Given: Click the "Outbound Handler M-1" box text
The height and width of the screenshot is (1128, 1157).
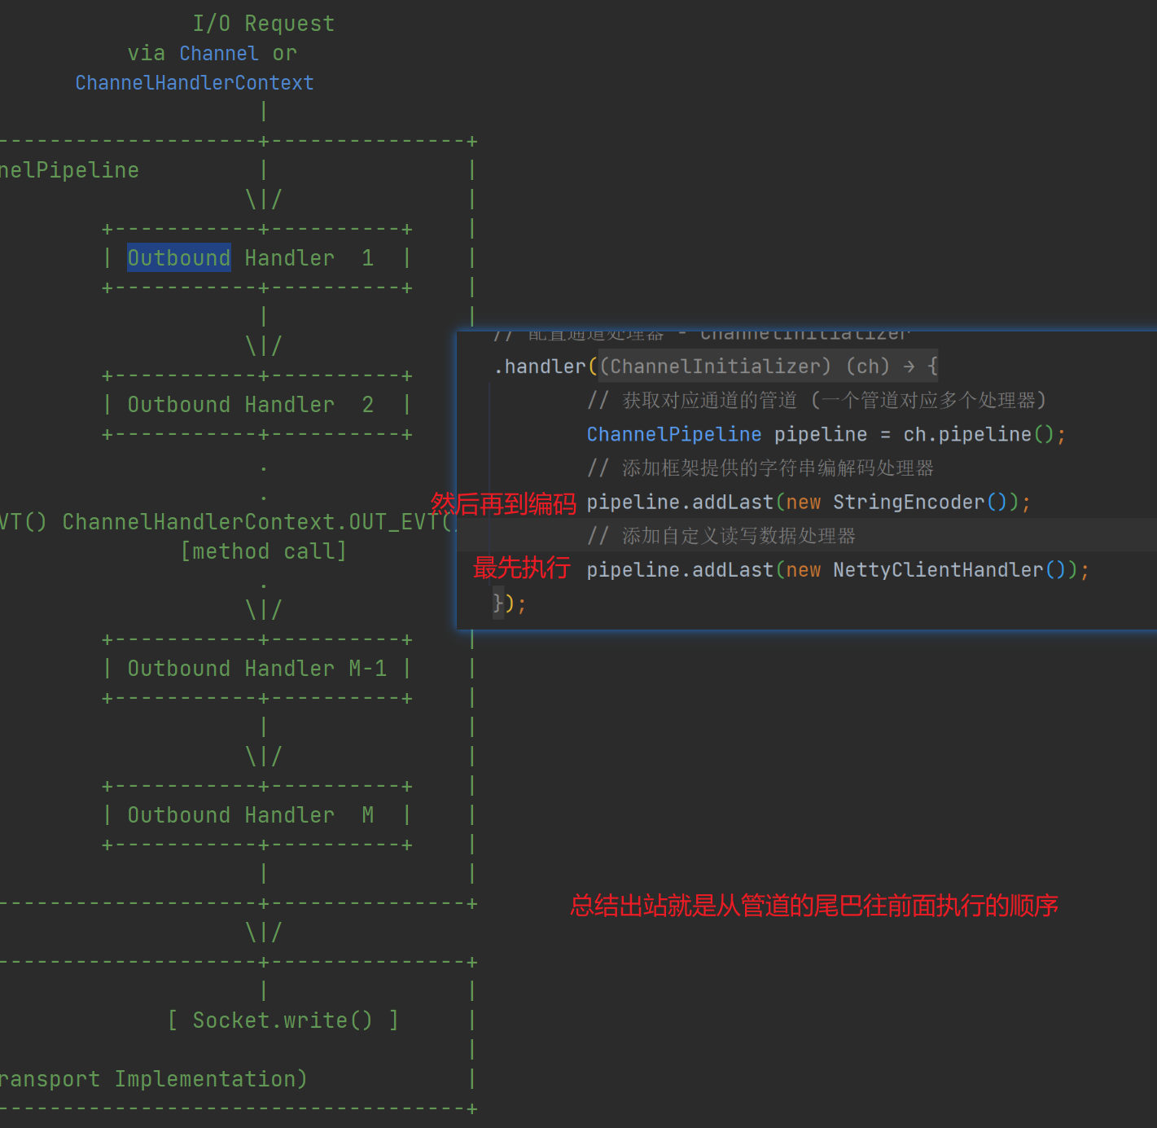Looking at the screenshot, I should click(x=257, y=668).
